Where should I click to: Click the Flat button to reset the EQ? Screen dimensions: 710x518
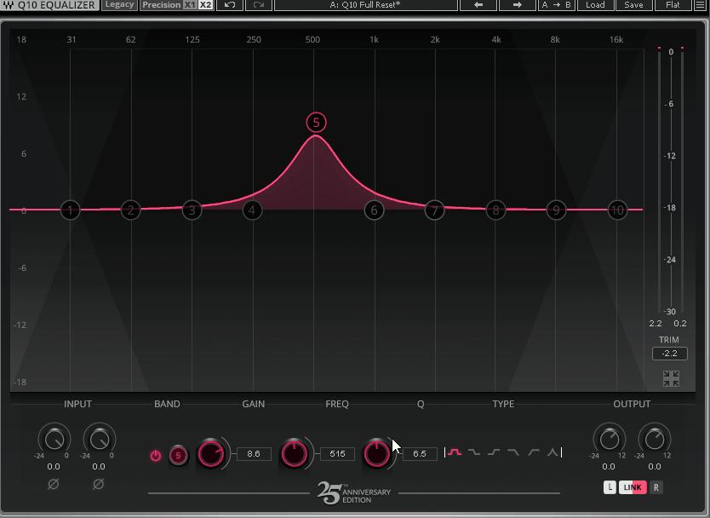point(673,5)
